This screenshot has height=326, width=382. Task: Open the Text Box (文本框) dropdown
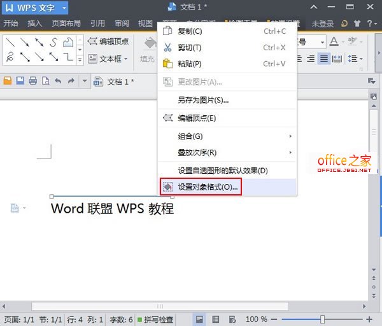(x=108, y=59)
